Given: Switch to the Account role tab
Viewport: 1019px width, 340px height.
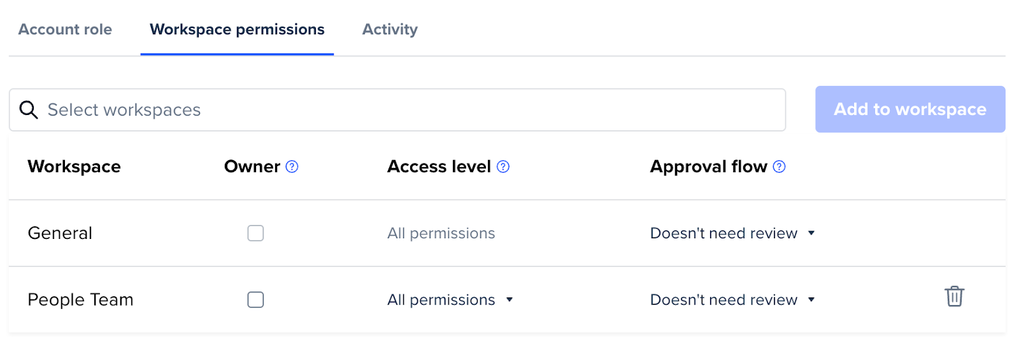Looking at the screenshot, I should [x=65, y=29].
